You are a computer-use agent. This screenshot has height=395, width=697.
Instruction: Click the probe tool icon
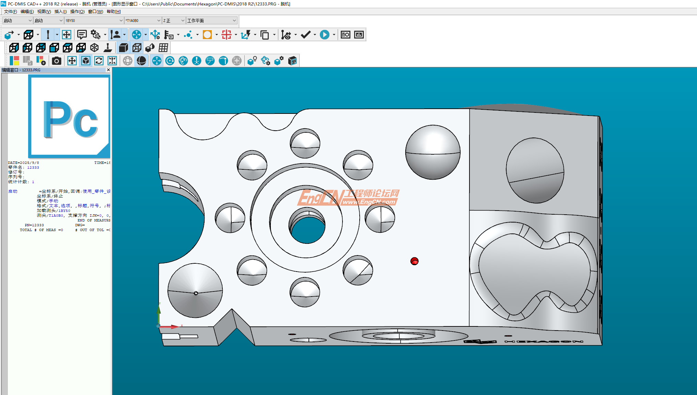tap(48, 35)
